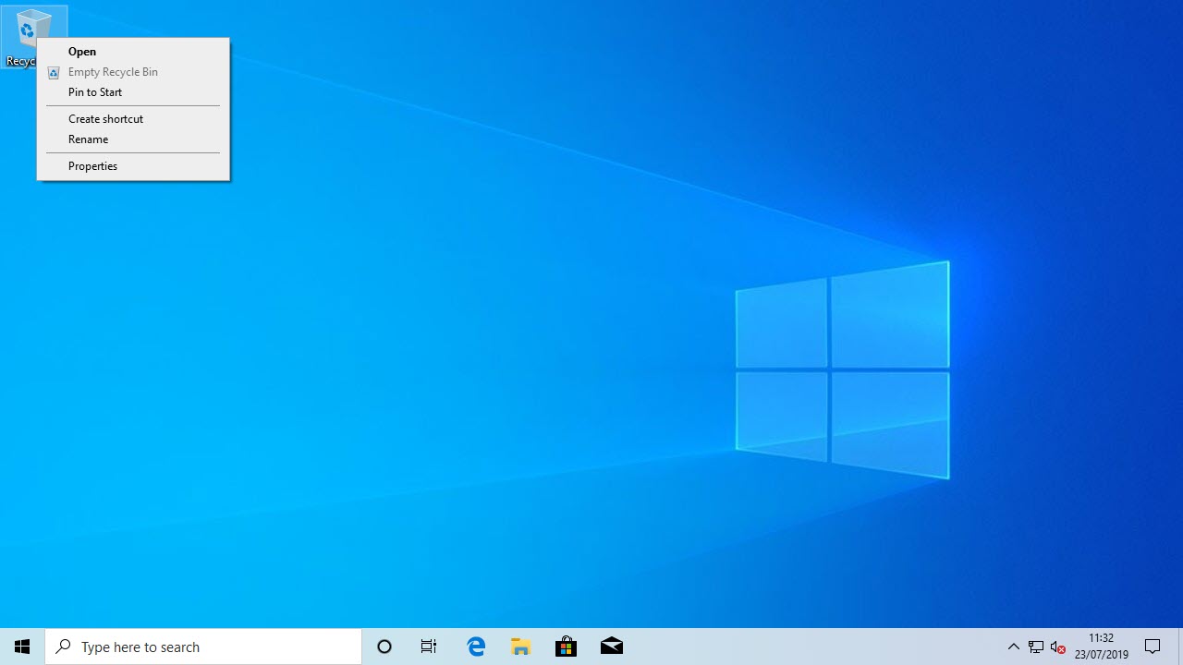Click the greyed Empty Recycle Bin entry
Screen dimensions: 1183x665
pos(113,72)
